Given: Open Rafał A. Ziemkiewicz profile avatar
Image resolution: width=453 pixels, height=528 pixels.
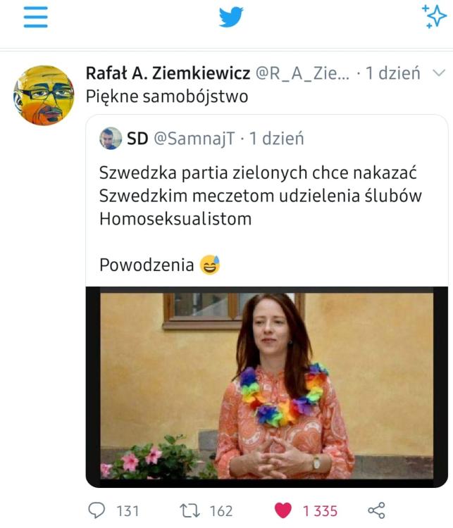Looking at the screenshot, I should tap(44, 95).
